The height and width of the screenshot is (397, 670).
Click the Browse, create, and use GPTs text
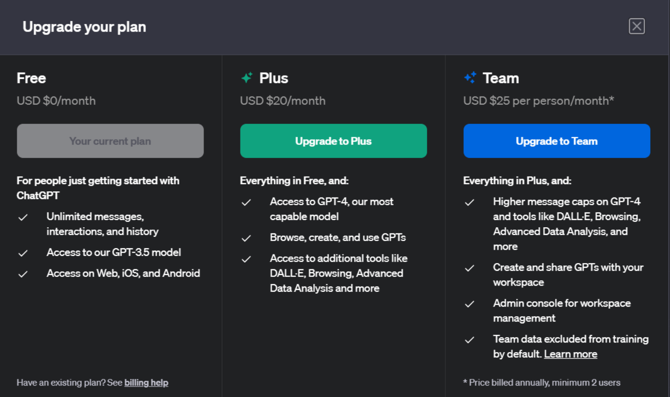pos(338,237)
